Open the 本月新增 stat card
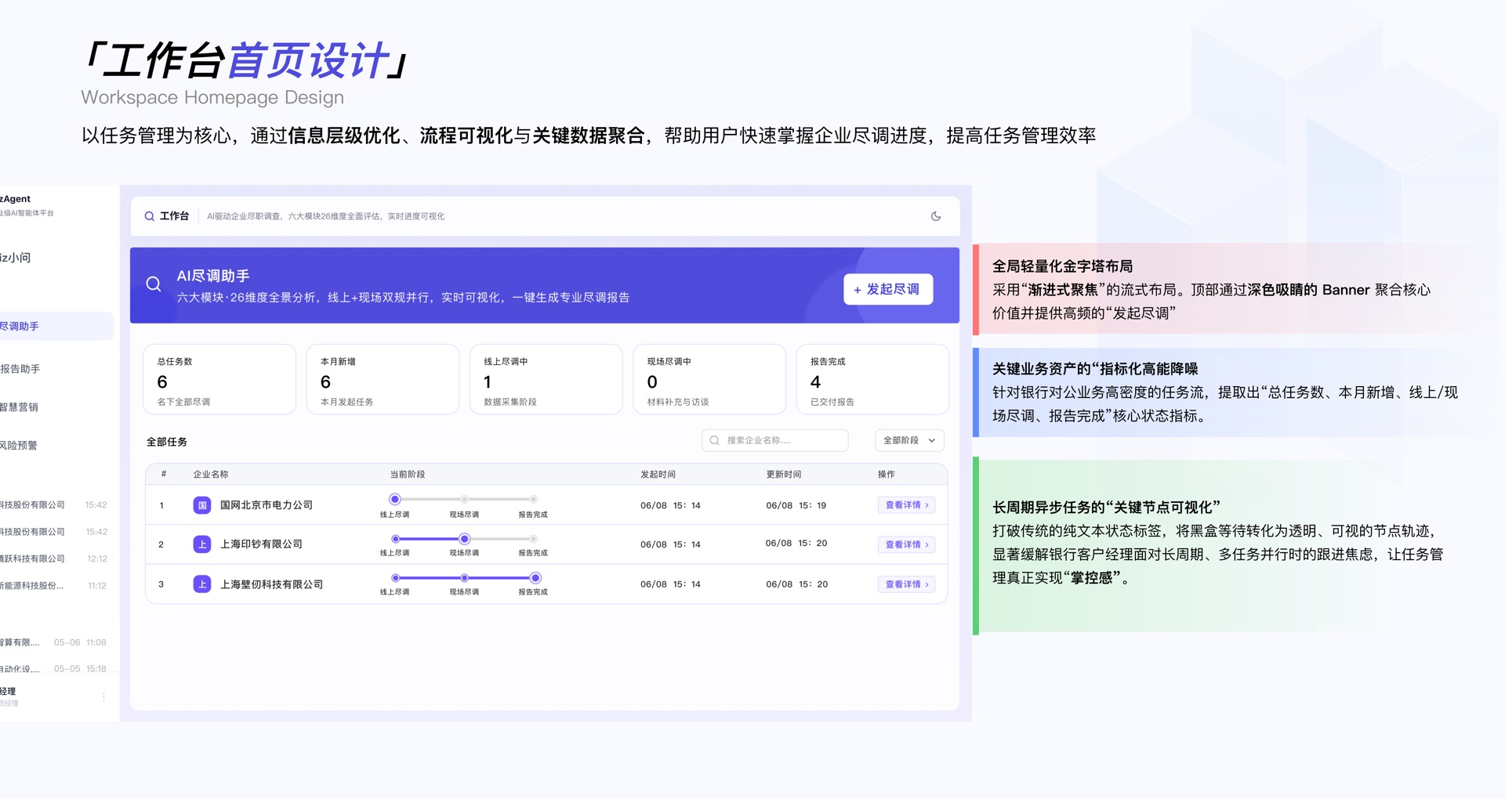 click(x=383, y=379)
